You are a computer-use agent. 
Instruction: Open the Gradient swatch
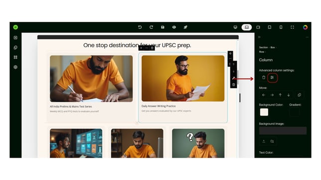coord(295,112)
